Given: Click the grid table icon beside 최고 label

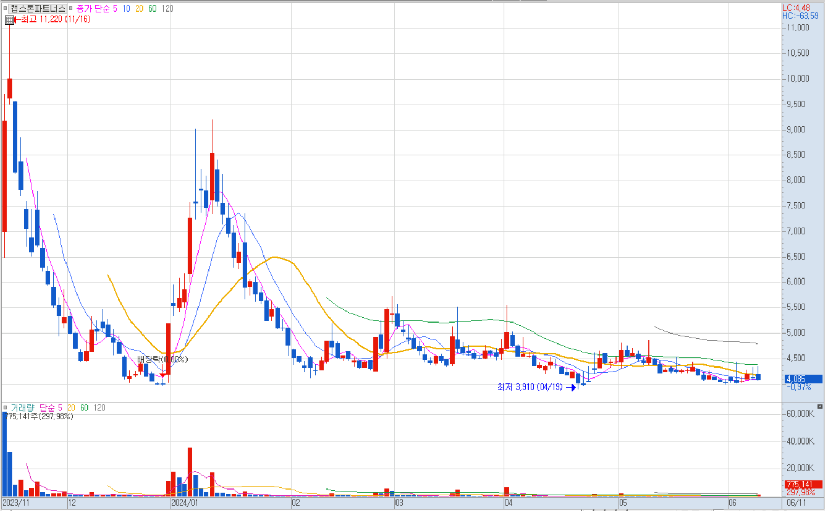Looking at the screenshot, I should (9, 20).
